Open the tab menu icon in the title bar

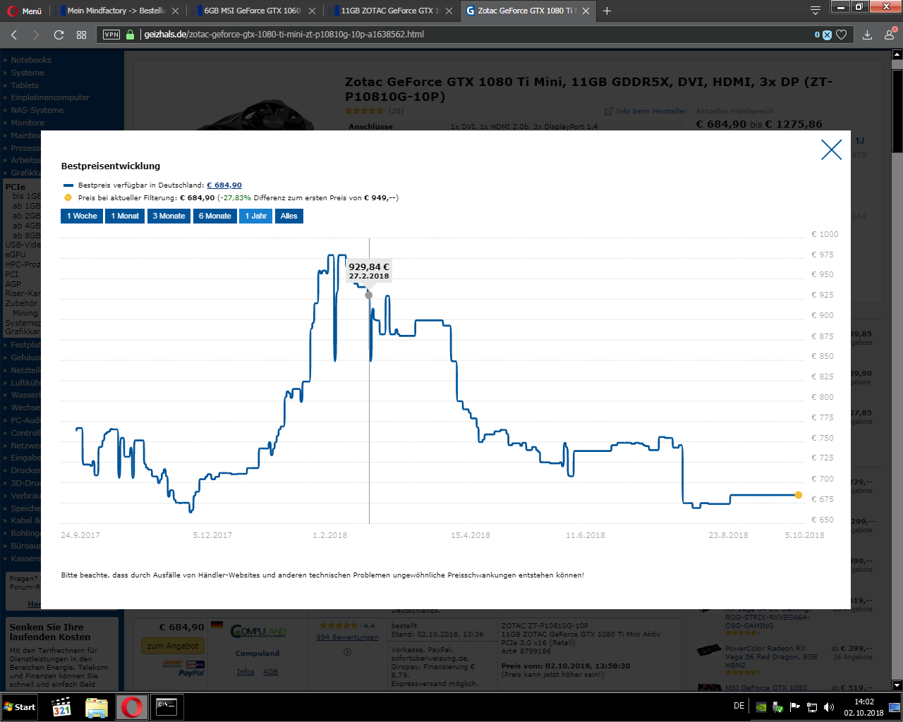tap(816, 10)
